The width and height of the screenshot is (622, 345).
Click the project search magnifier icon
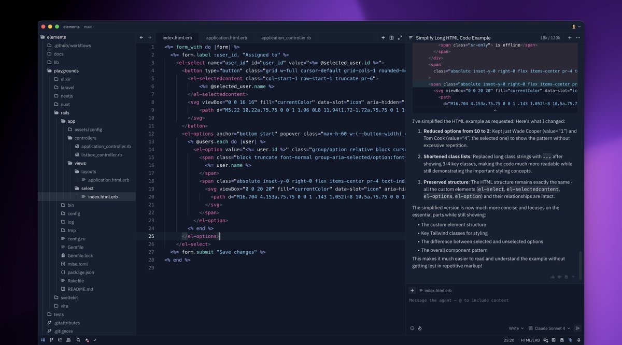78,340
